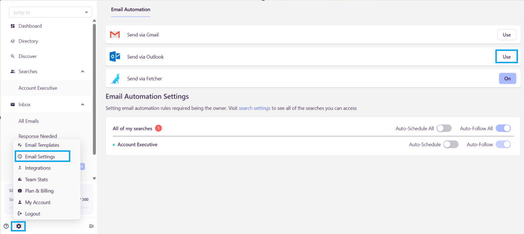The height and width of the screenshot is (234, 524).
Task: Open the help question mark icon
Action: click(6, 226)
